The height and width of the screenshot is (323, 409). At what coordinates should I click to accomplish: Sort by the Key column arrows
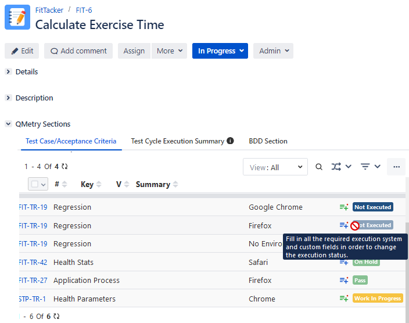click(99, 184)
